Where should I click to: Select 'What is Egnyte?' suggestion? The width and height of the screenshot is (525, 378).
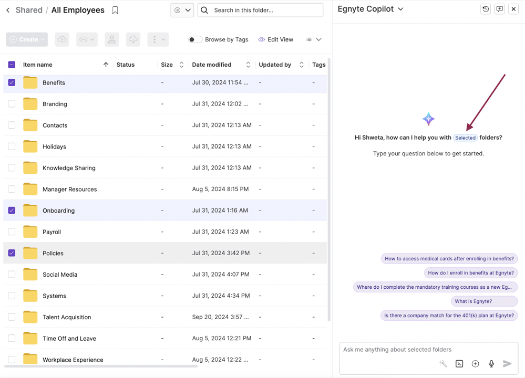tap(484, 301)
